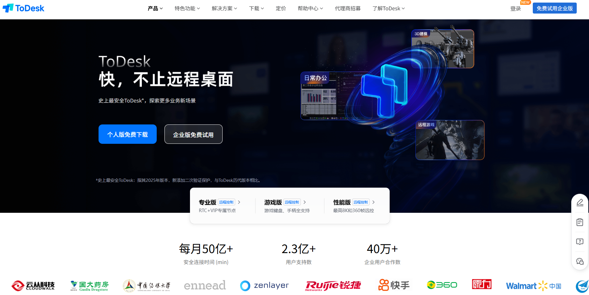The width and height of the screenshot is (589, 295).
Task: Expand the 解决方案 menu dropdown
Action: [x=225, y=8]
